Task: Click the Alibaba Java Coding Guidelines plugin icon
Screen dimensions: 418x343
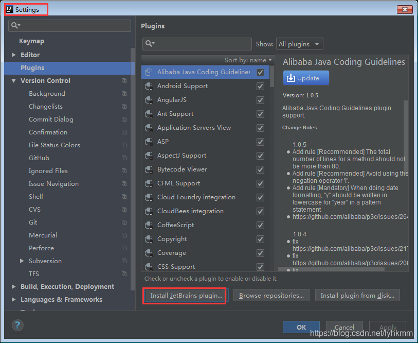Action: coord(149,72)
